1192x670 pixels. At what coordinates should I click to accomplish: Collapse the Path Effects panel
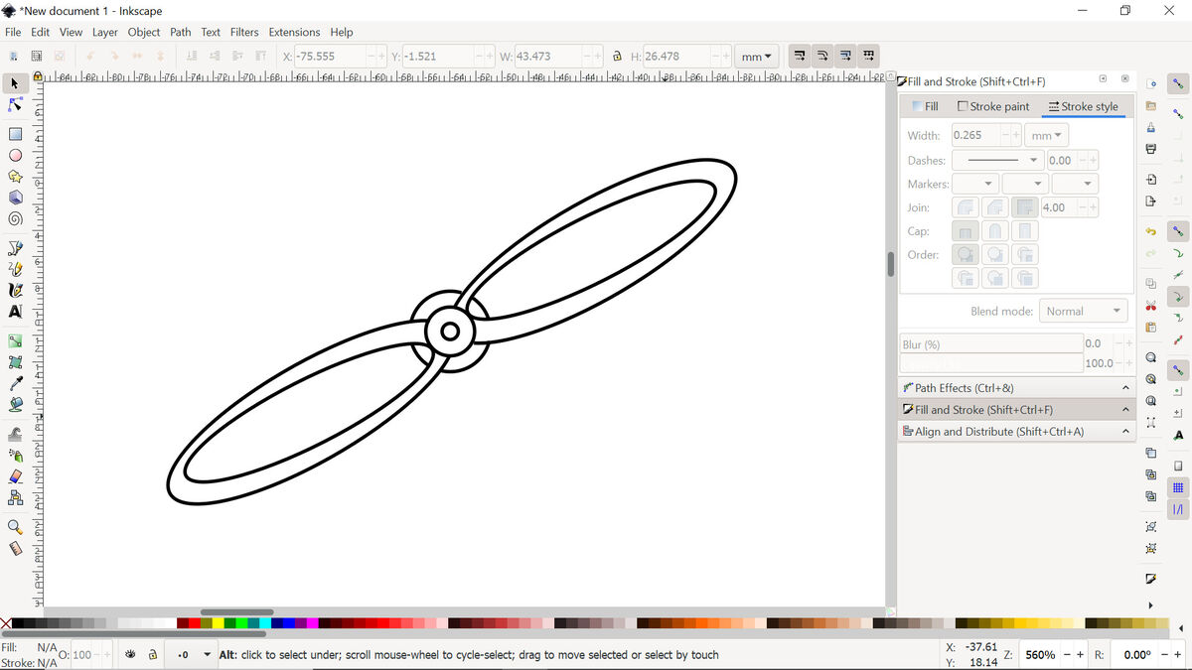pyautogui.click(x=1125, y=388)
